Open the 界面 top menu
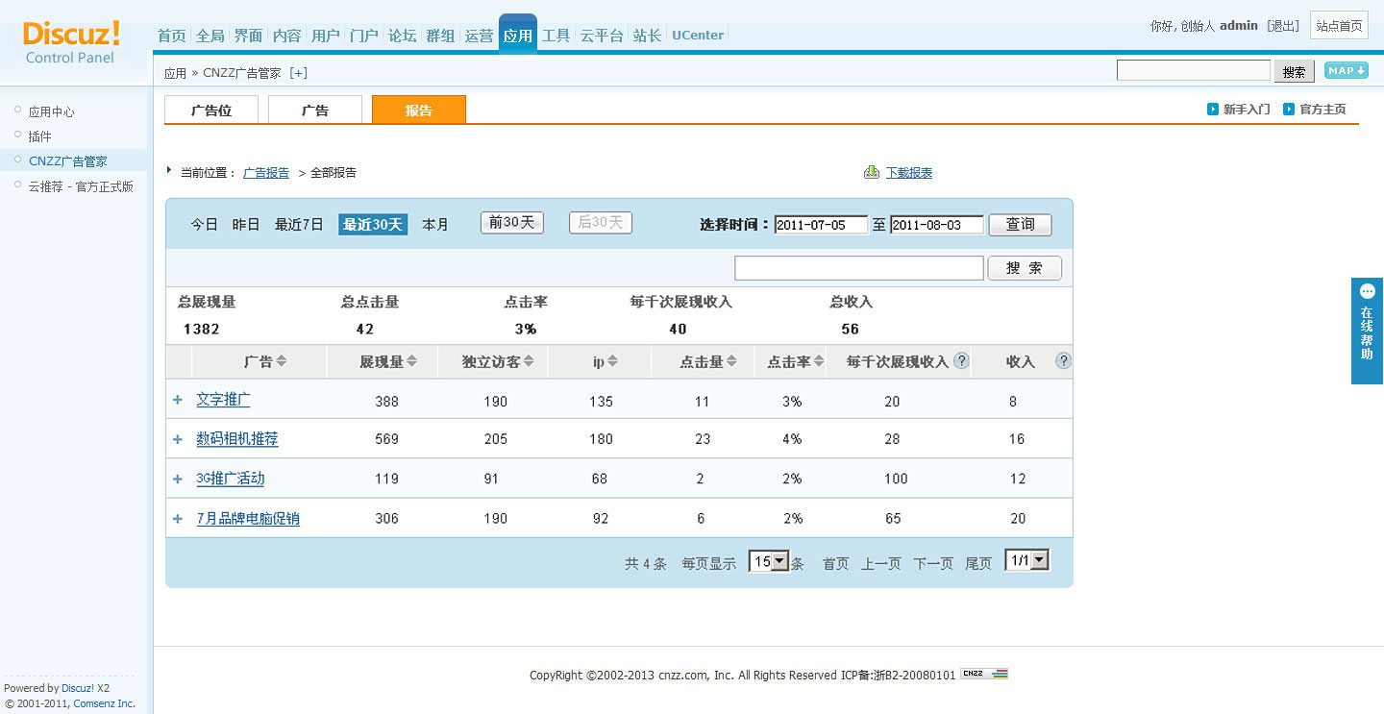The height and width of the screenshot is (714, 1384). pyautogui.click(x=248, y=36)
